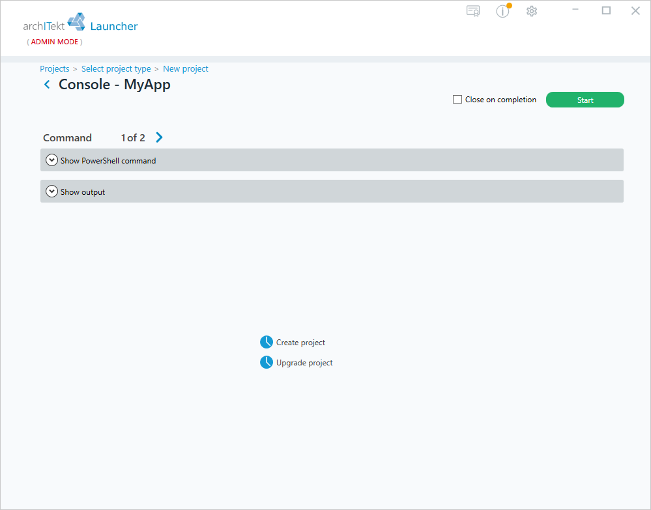
Task: Click the Upgrade project clock icon
Action: tap(267, 362)
